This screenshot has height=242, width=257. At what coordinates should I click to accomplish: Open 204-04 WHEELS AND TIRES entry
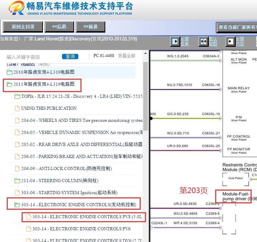[x=82, y=120]
